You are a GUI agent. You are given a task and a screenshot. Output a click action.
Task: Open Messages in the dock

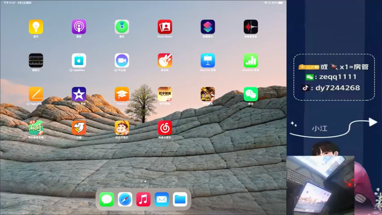coord(106,199)
